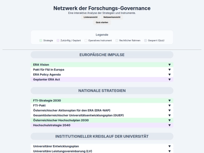Click the FTI-Strategie 2030 text
The image size is (204, 153).
pyautogui.click(x=47, y=100)
